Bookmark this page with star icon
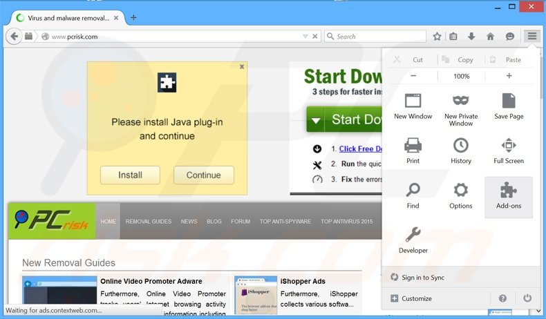Image resolution: width=546 pixels, height=319 pixels. point(437,37)
